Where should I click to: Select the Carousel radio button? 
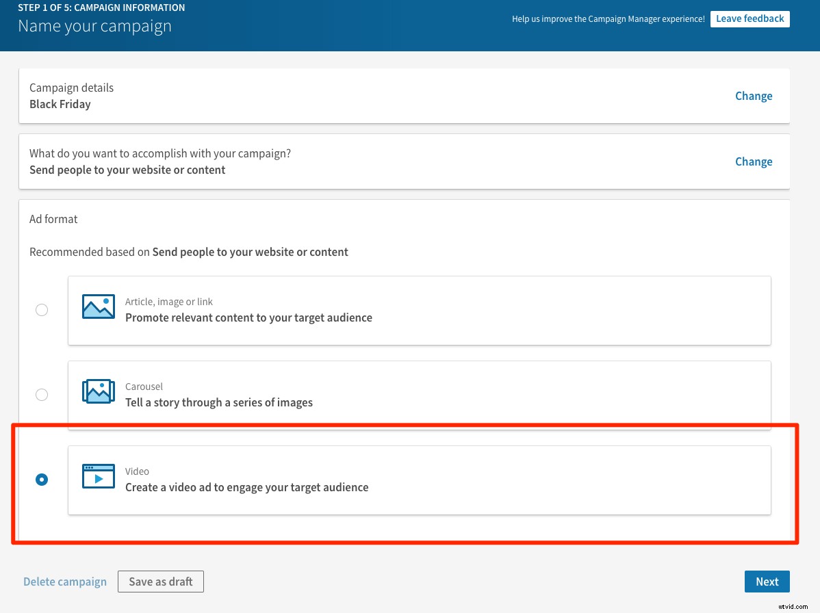pyautogui.click(x=42, y=395)
